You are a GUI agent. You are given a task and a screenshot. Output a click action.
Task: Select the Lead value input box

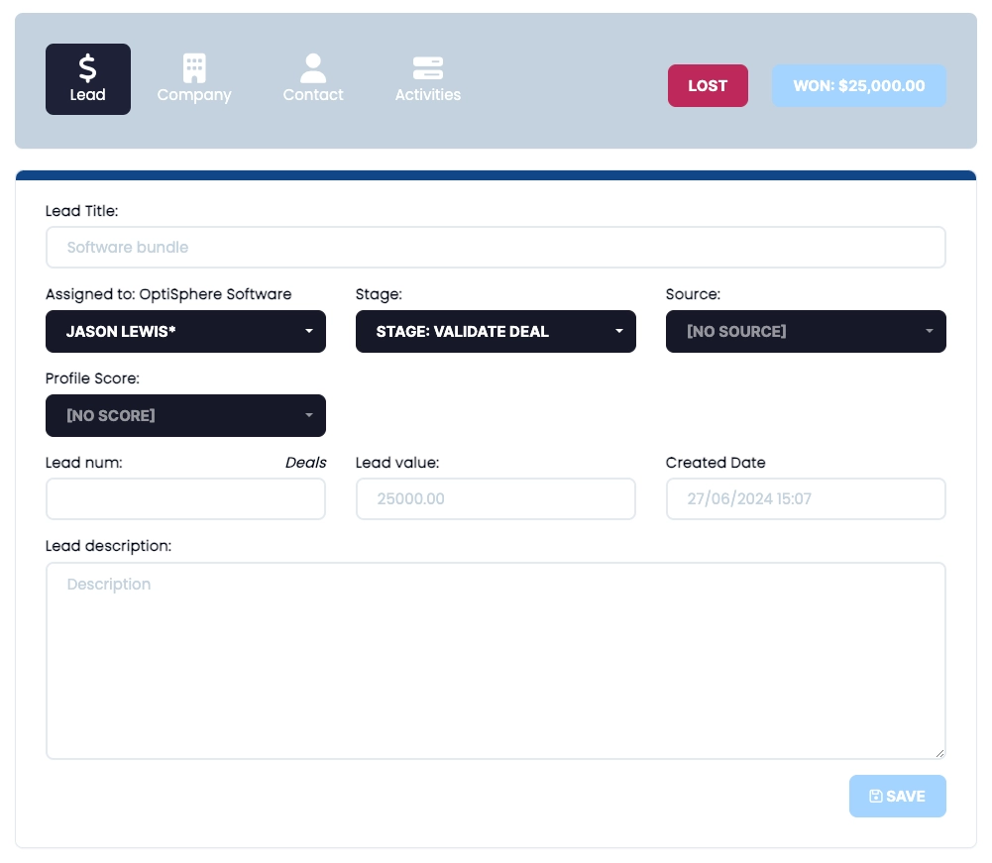(496, 499)
